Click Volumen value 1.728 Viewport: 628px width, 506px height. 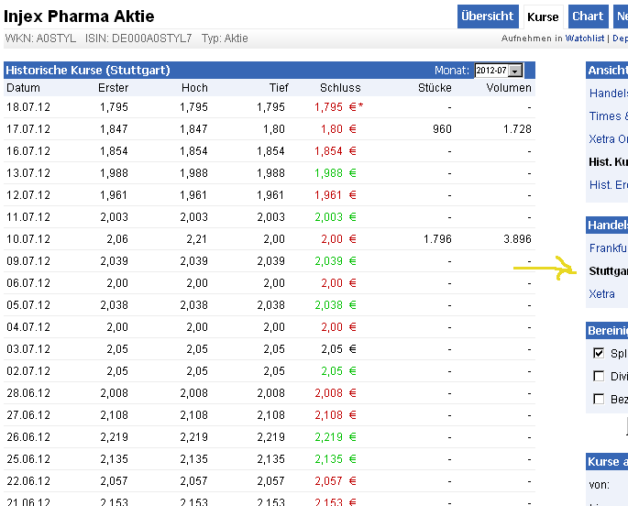coord(517,129)
